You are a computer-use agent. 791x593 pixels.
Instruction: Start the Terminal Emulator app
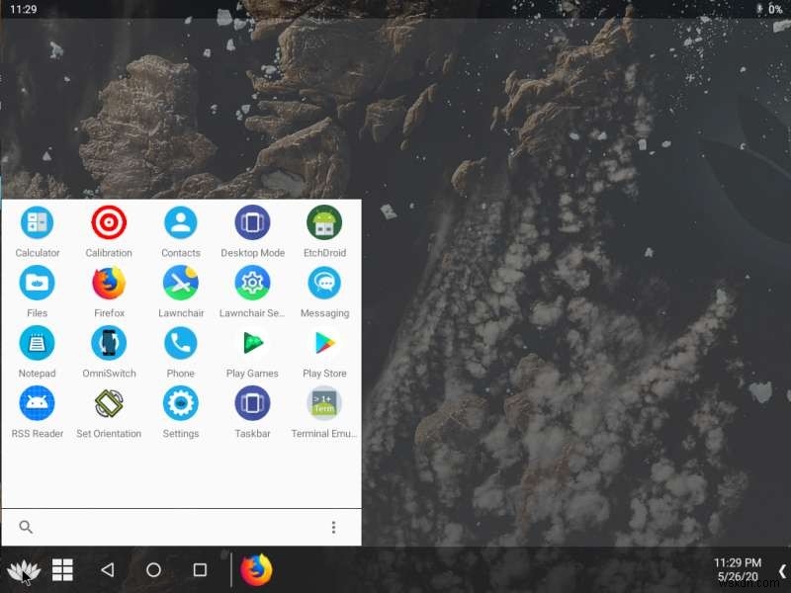tap(324, 405)
